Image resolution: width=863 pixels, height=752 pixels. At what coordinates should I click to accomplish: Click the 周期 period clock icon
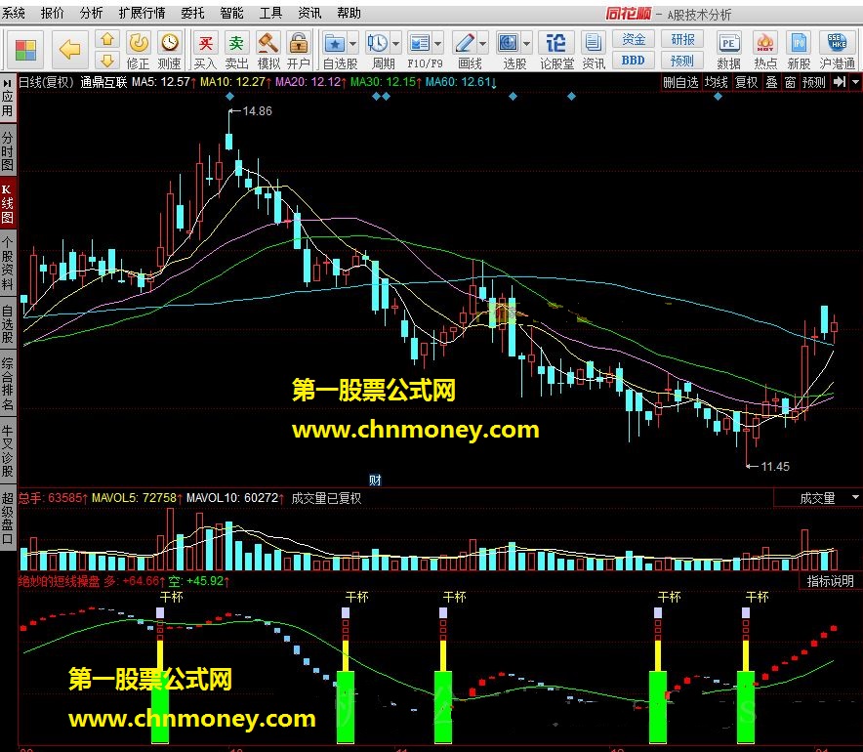click(378, 44)
